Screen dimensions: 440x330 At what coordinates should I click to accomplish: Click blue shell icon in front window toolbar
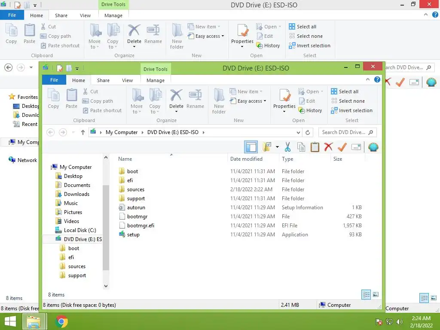coord(373,147)
